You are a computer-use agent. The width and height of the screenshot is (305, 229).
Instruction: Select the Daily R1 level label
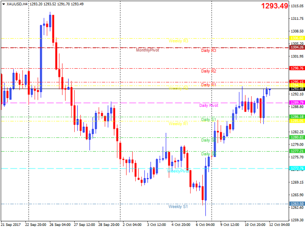[x=208, y=84]
